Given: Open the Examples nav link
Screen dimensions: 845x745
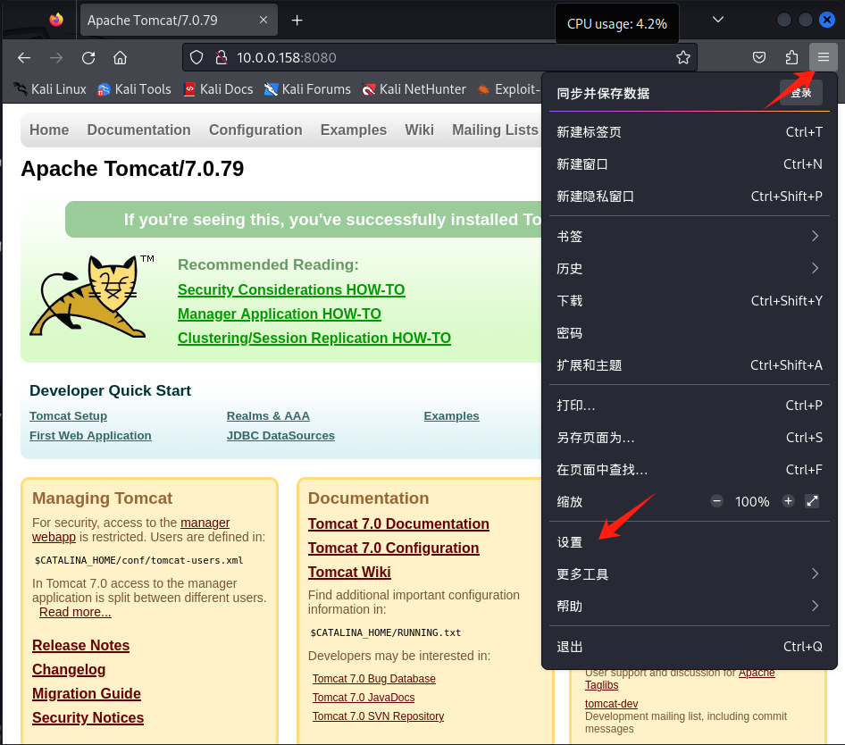Looking at the screenshot, I should coord(354,130).
